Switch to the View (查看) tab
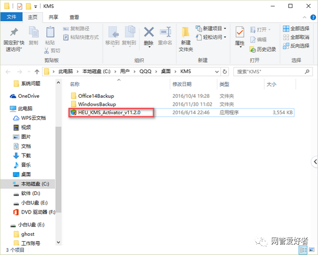318x255 pixels. (74, 17)
